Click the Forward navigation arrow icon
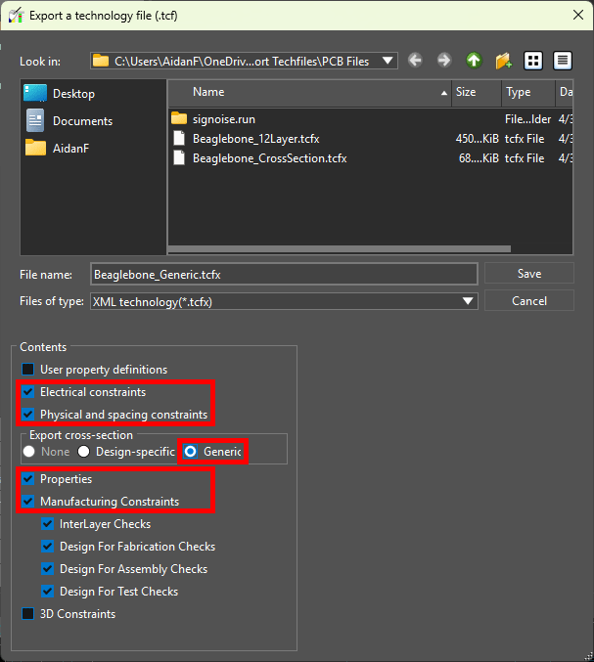This screenshot has width=594, height=662. click(x=444, y=61)
